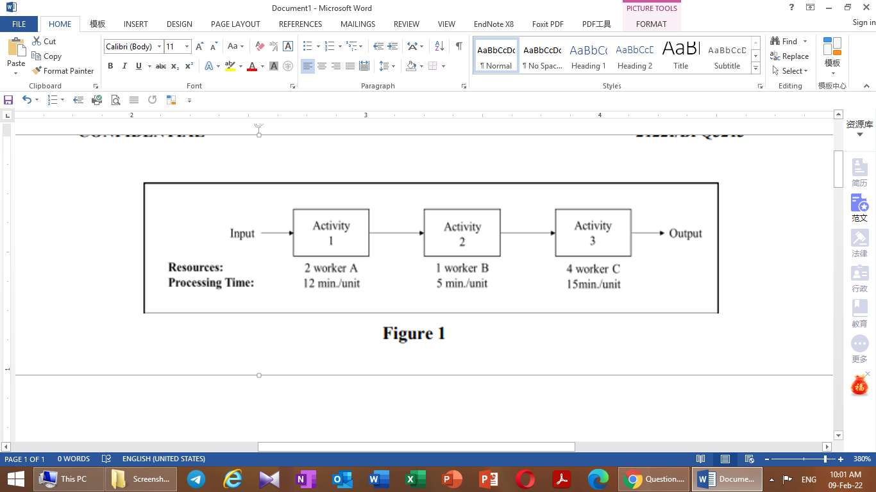
Task: Apply Text Highlight Color
Action: (231, 66)
